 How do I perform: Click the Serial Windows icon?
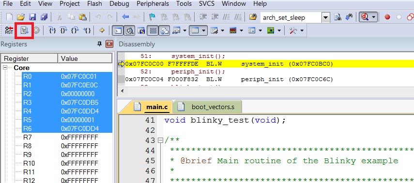214,31
